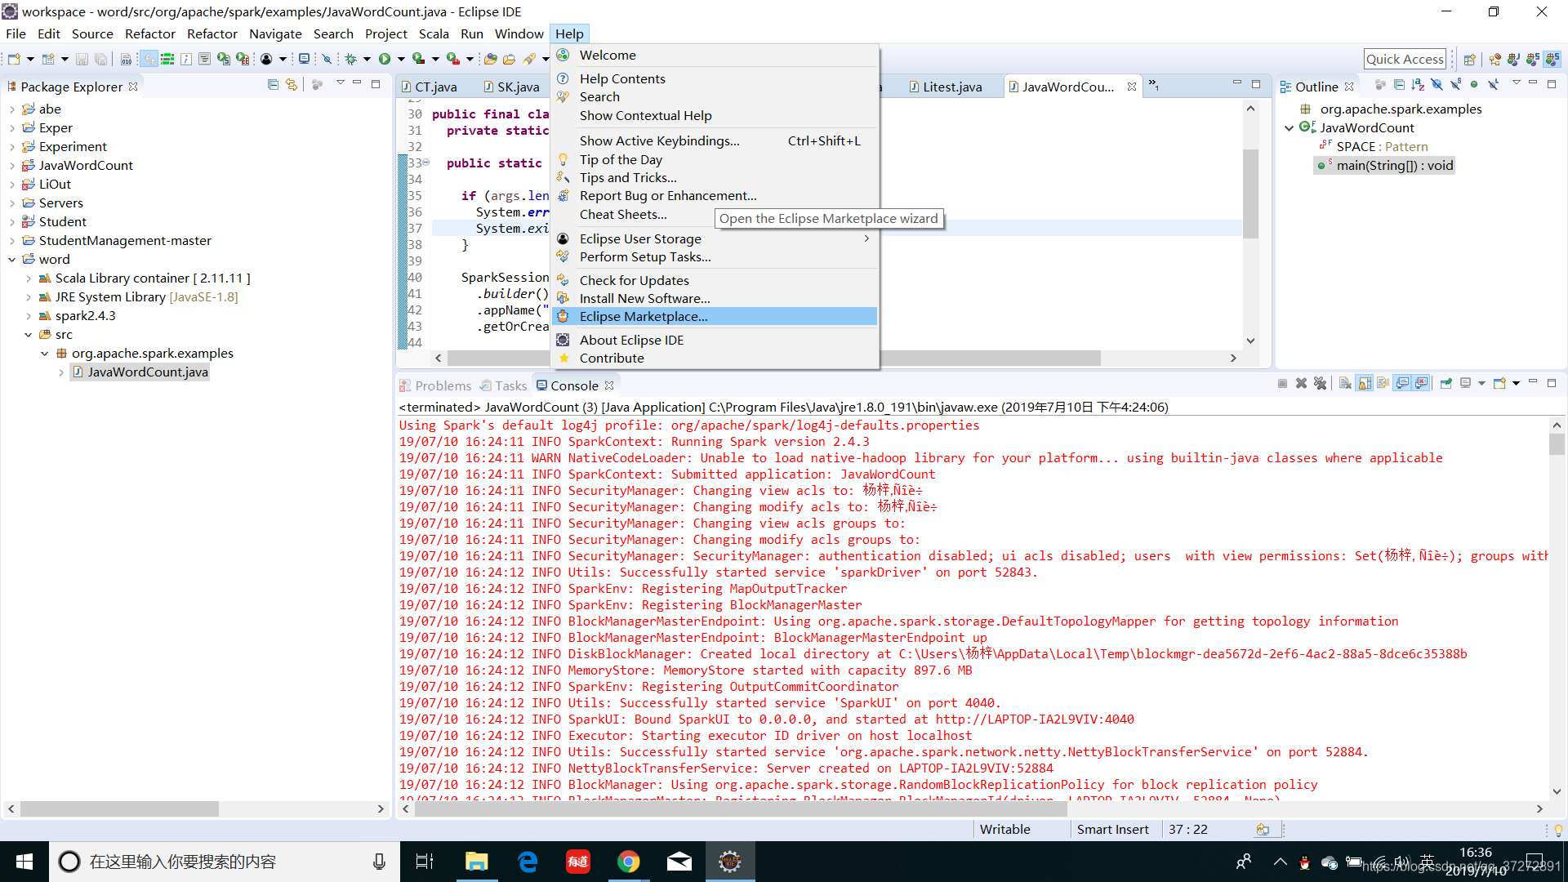Collapse all in Outline view
The width and height of the screenshot is (1568, 882).
tap(1399, 85)
